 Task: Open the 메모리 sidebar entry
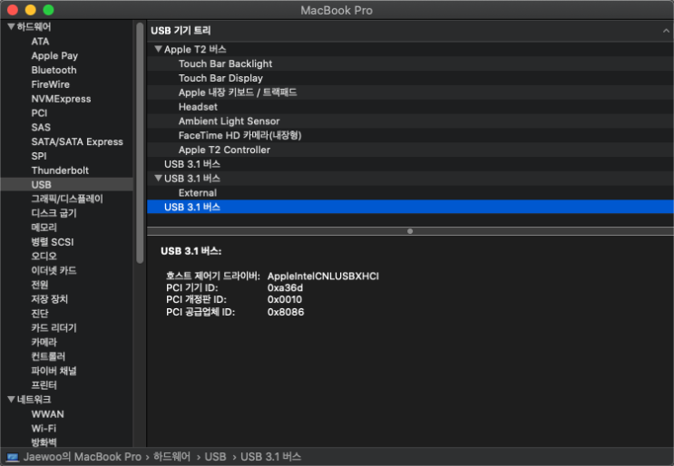(44, 228)
